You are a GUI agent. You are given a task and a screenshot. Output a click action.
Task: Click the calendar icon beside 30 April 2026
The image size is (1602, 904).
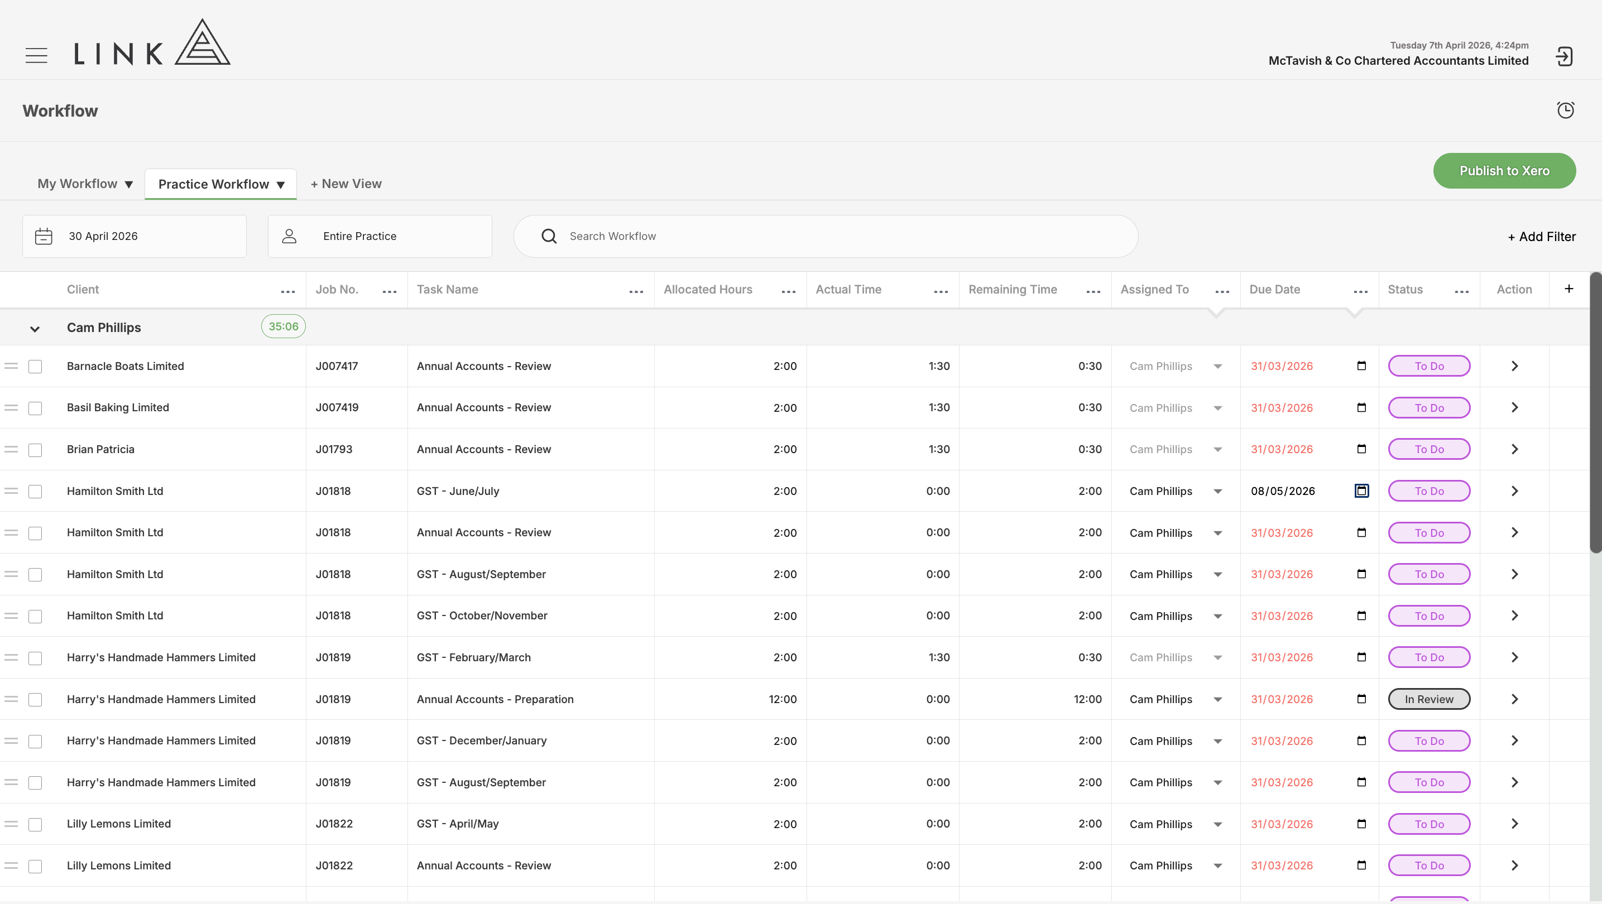point(44,236)
